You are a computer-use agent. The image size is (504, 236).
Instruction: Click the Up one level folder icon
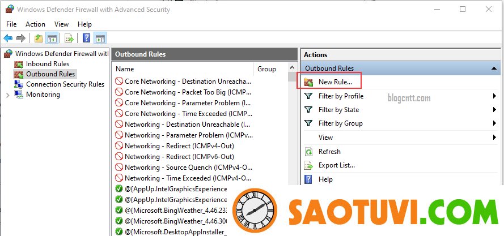[x=39, y=38]
